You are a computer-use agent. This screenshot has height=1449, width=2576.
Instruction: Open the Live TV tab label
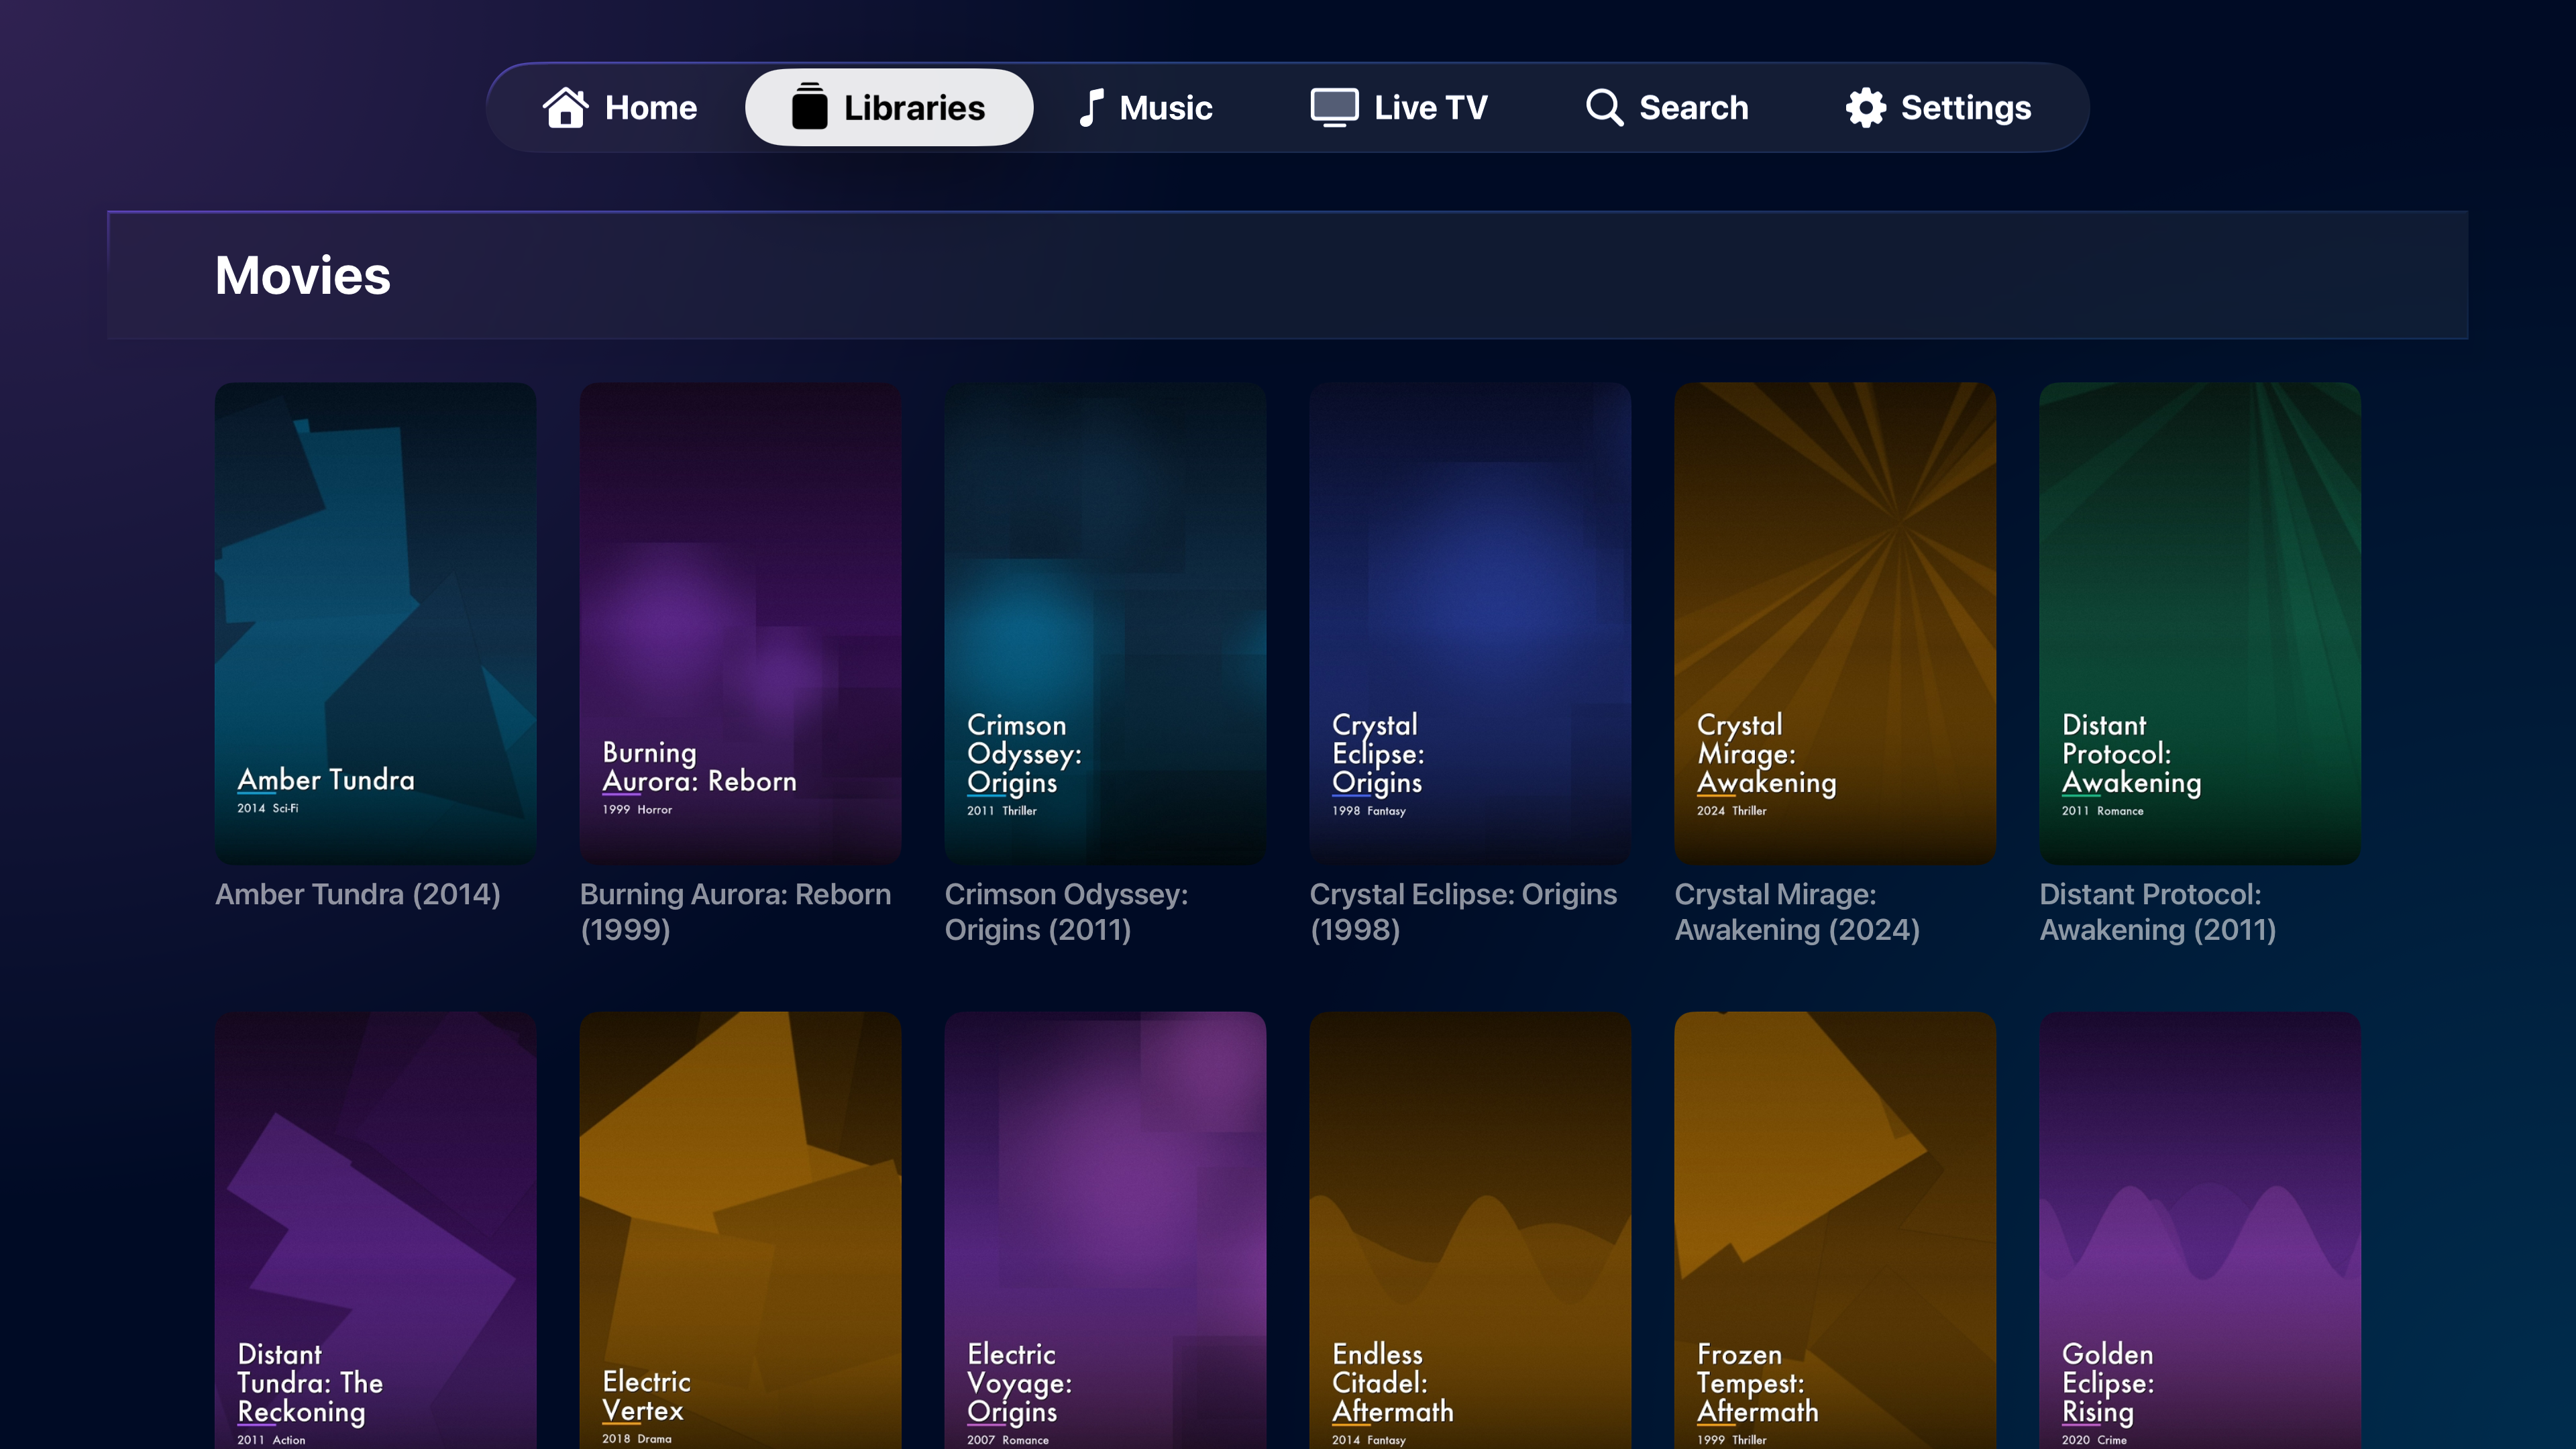(1431, 108)
